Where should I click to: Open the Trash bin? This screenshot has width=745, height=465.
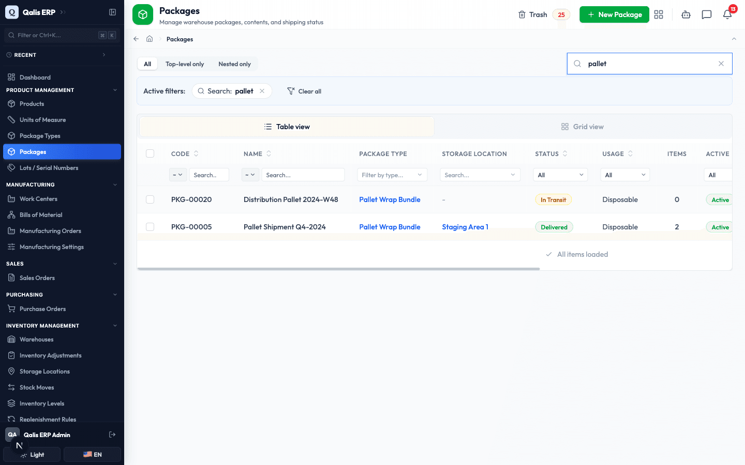pyautogui.click(x=544, y=14)
